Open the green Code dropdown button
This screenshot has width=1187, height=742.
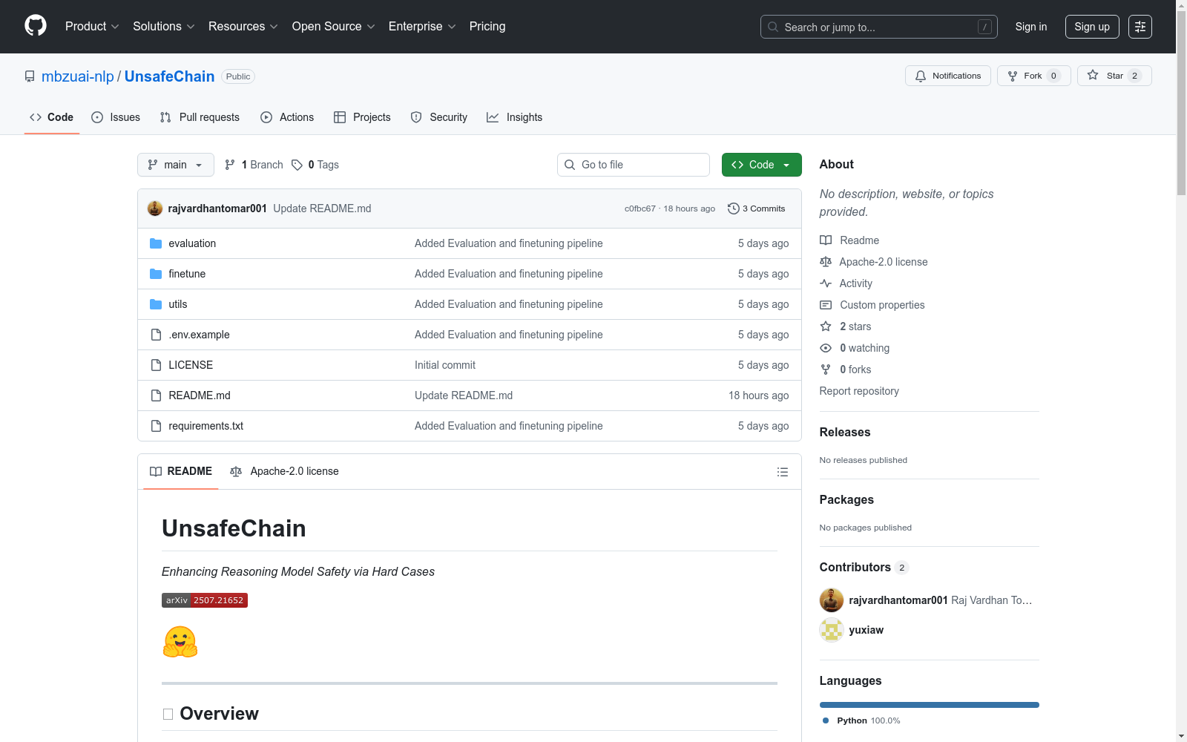[x=761, y=165]
